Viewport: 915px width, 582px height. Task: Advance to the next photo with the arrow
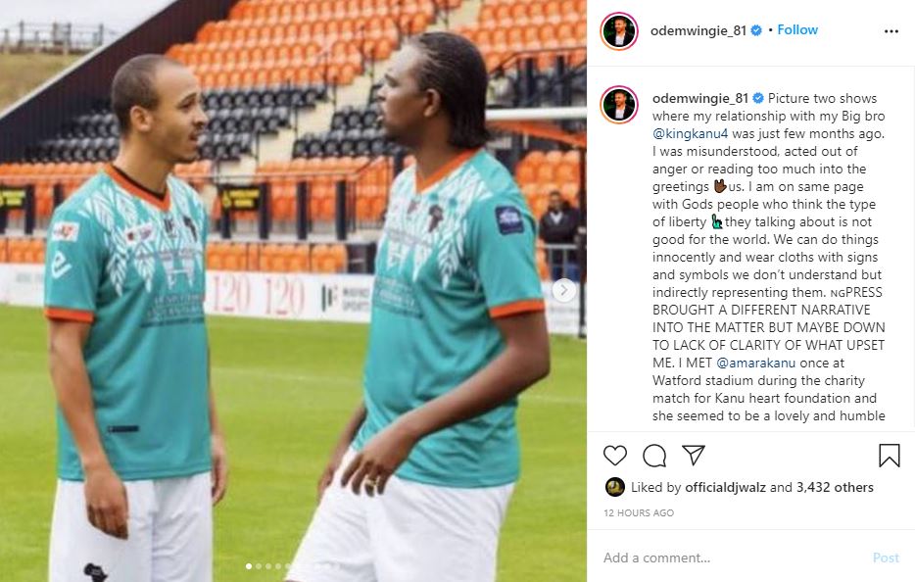coord(563,290)
